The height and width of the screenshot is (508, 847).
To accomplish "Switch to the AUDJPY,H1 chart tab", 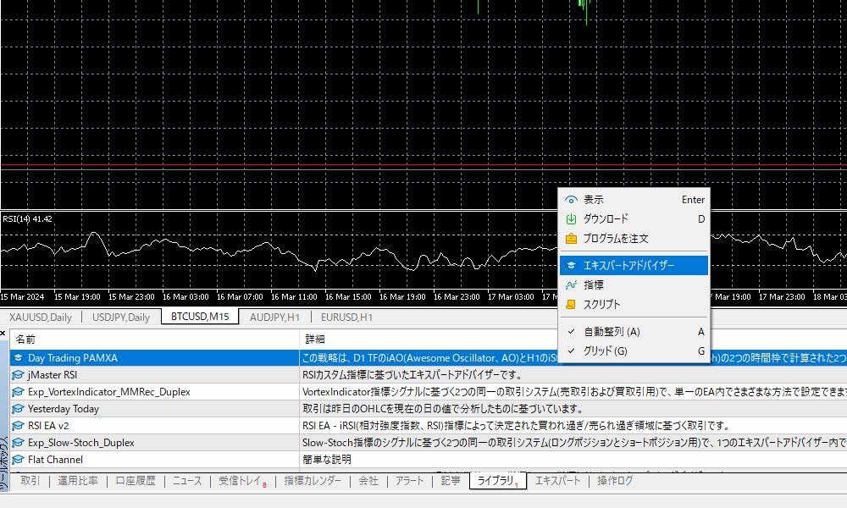I will tap(273, 316).
